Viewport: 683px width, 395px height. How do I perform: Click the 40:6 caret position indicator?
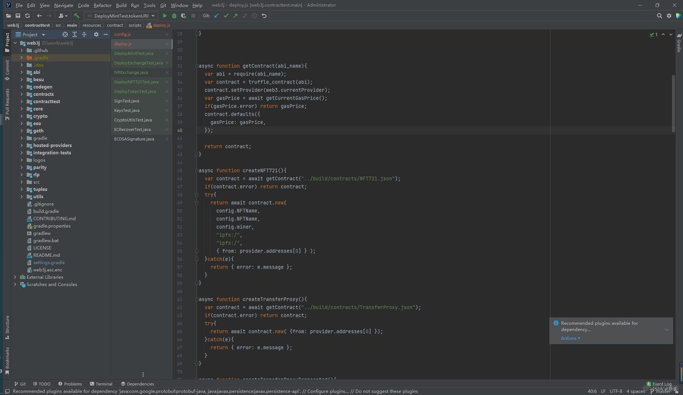(592, 391)
